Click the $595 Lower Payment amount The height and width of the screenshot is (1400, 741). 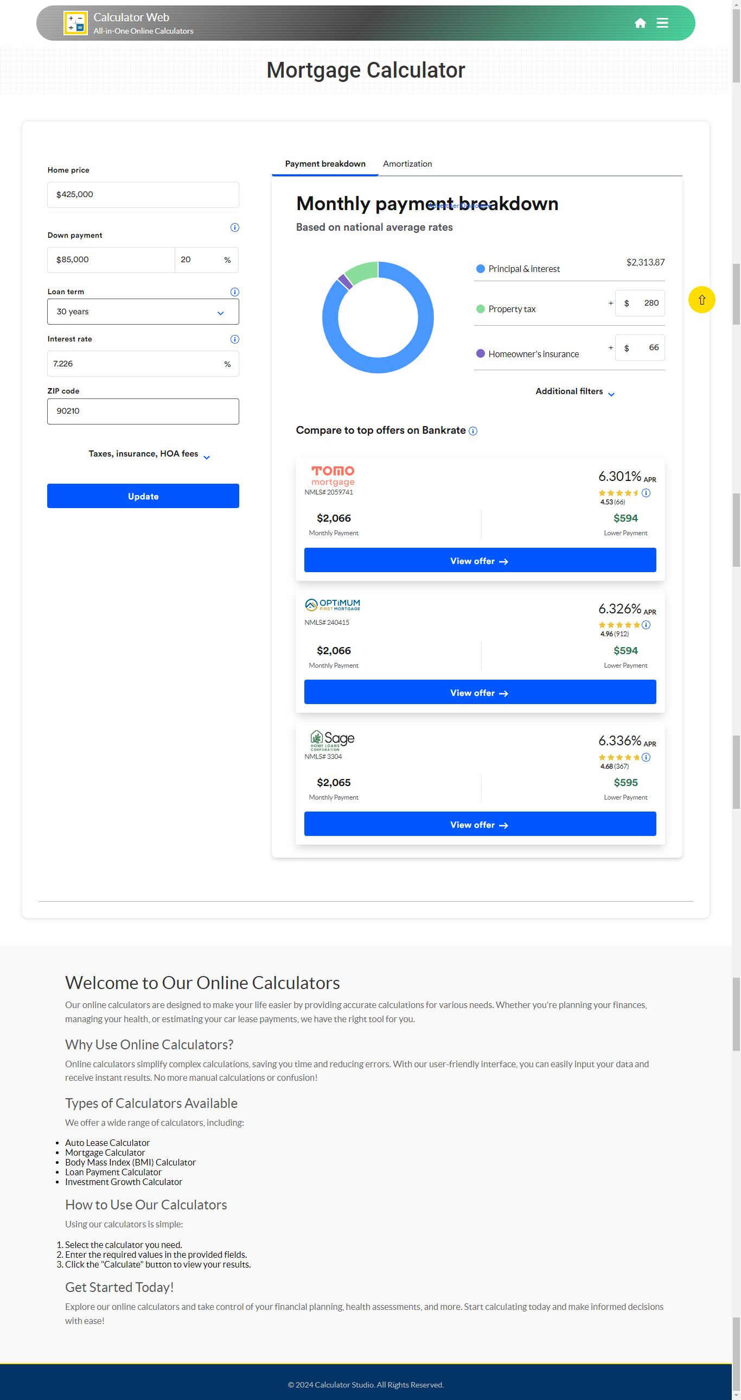click(626, 783)
